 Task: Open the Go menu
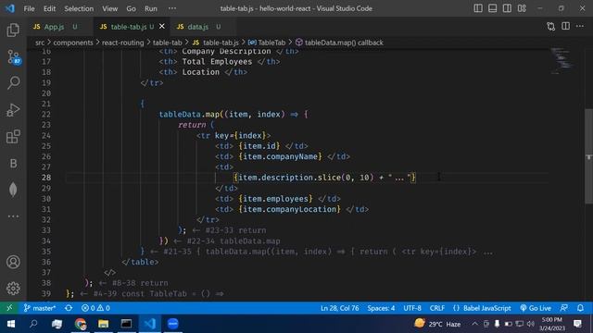(131, 8)
